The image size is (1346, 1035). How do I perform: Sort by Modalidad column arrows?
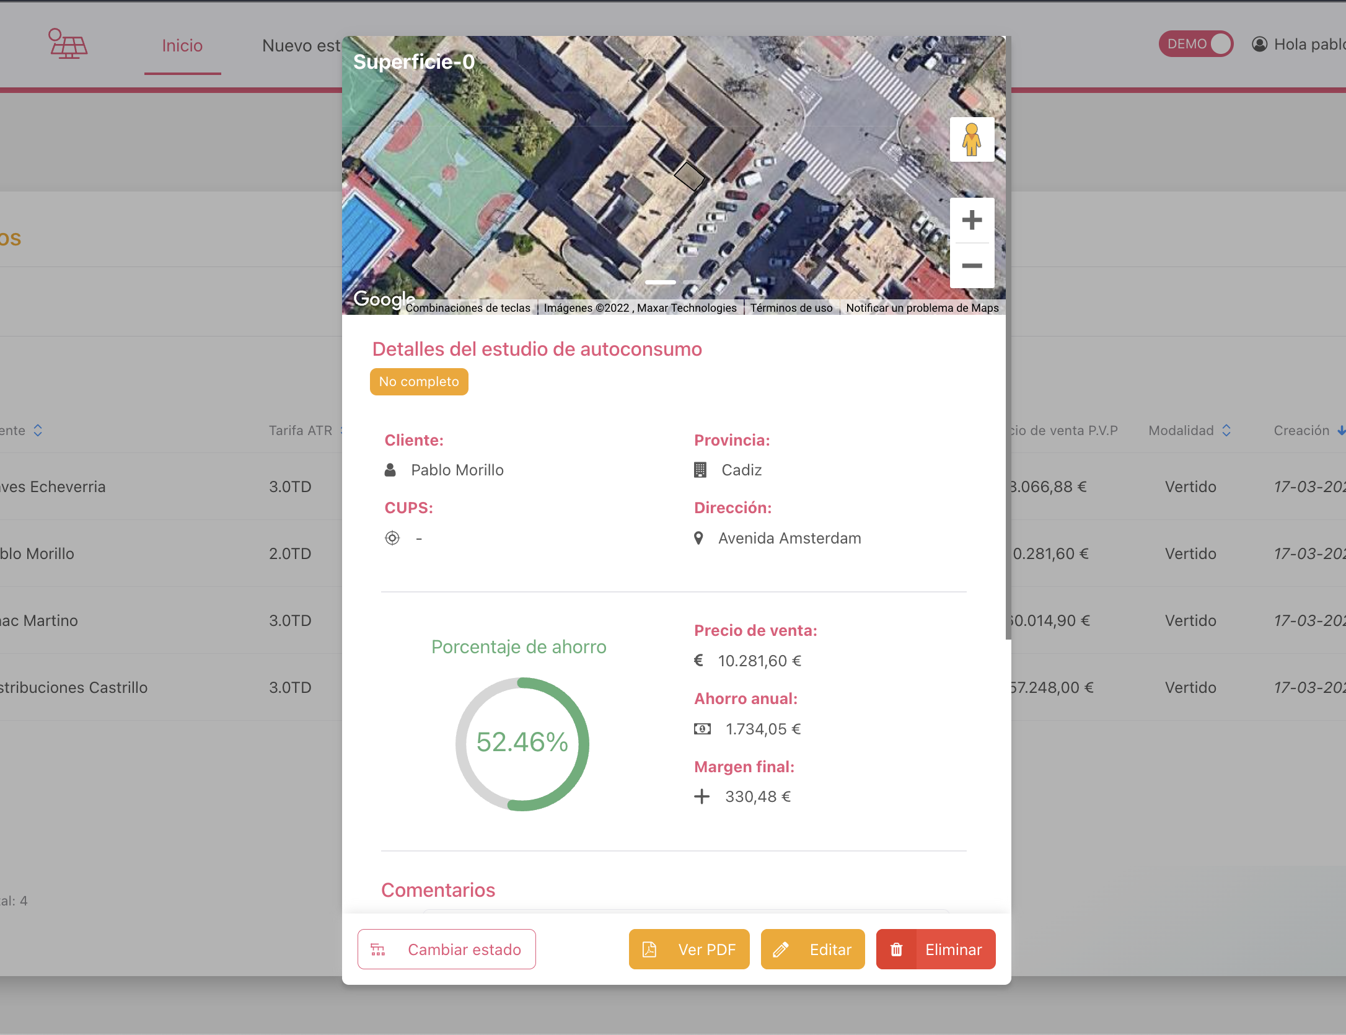[1226, 431]
